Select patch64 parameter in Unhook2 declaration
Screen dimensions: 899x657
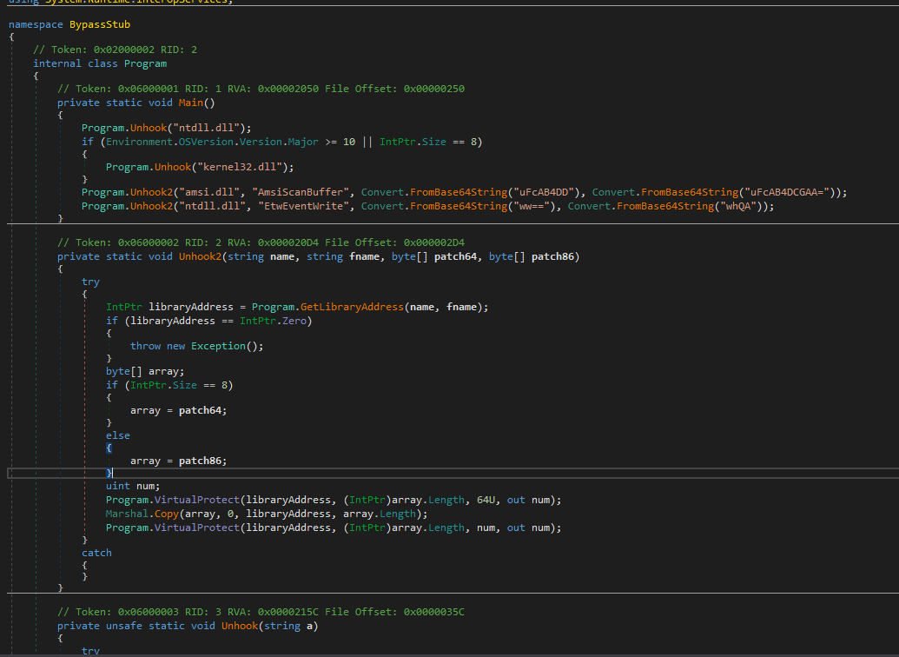pyautogui.click(x=455, y=256)
